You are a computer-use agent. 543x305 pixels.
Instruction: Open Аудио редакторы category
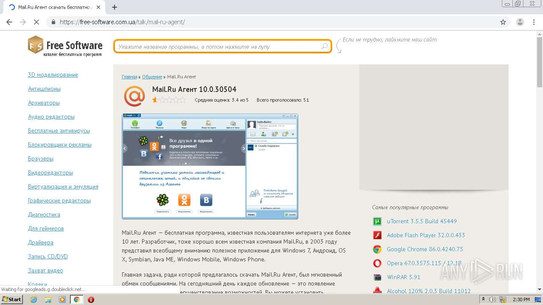pyautogui.click(x=51, y=116)
